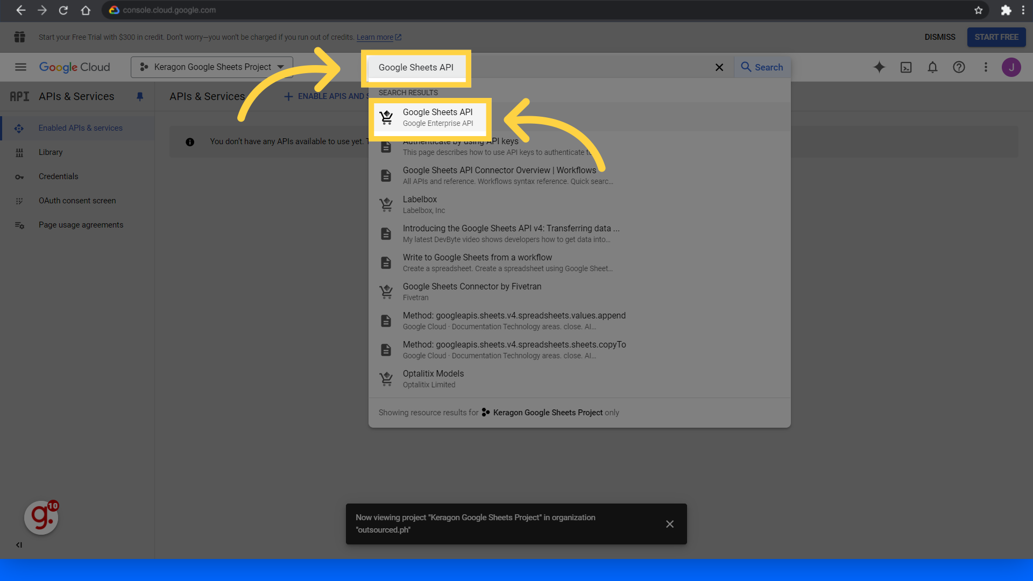Click the Search button
Screen dimensions: 1033x581
762,67
